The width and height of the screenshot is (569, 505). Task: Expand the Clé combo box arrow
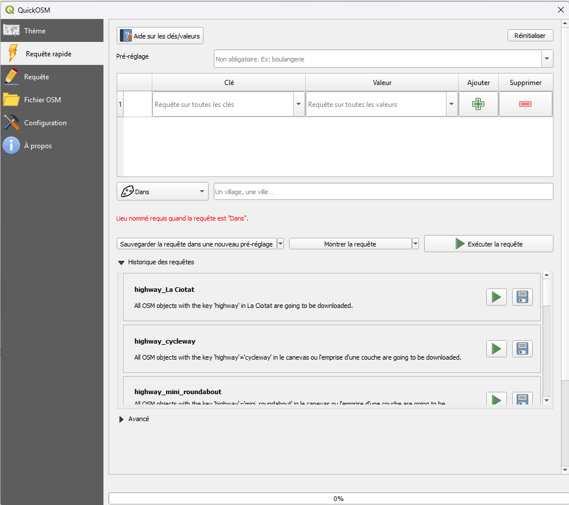pos(299,104)
